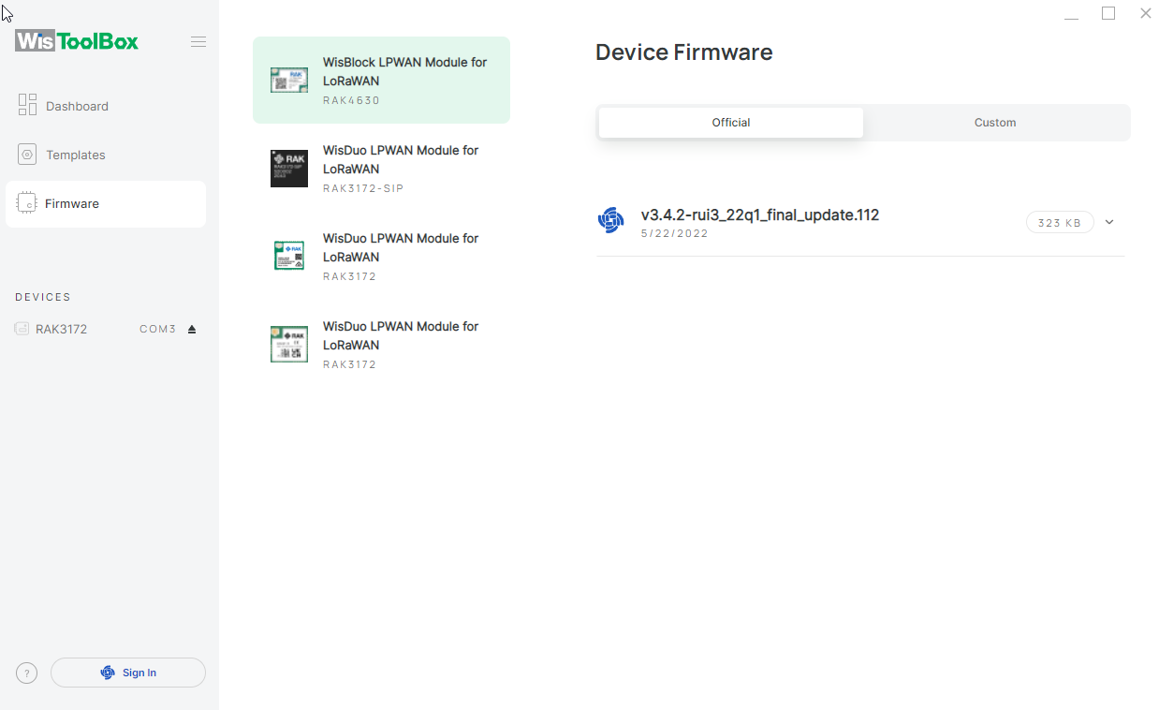
Task: Open the Firmware page
Action: point(106,203)
